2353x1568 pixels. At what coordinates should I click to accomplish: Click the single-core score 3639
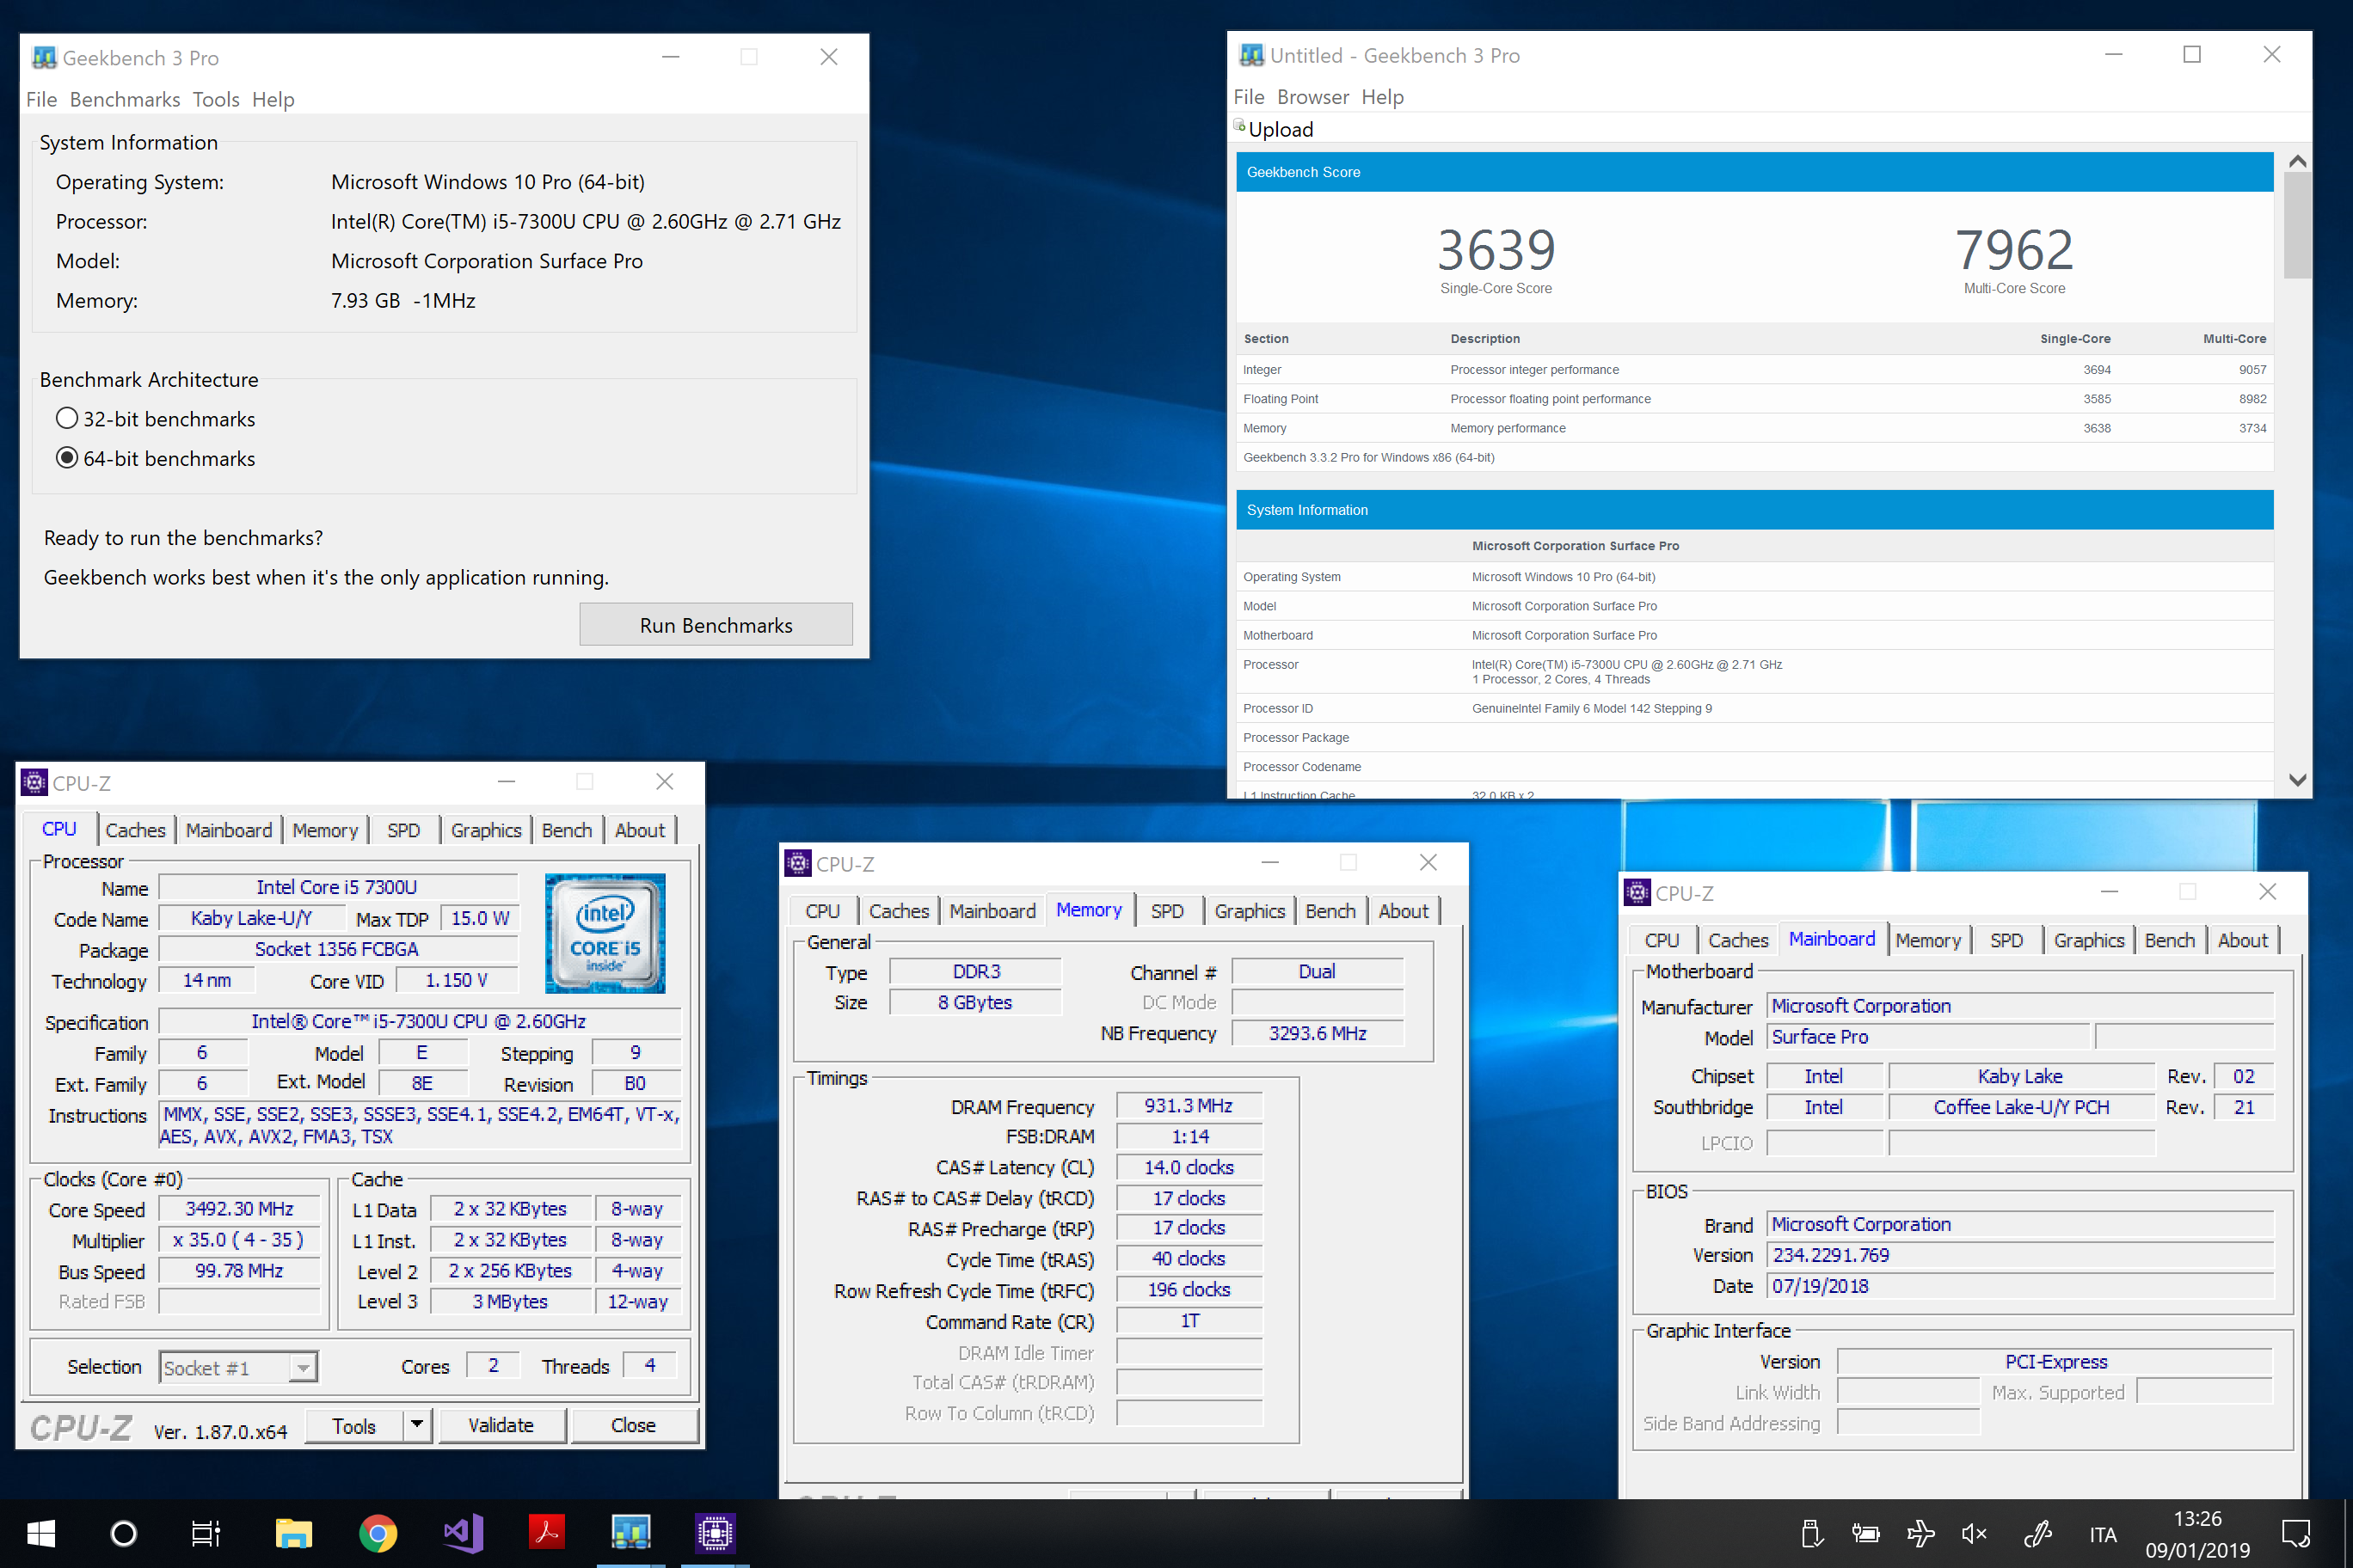(x=1496, y=249)
